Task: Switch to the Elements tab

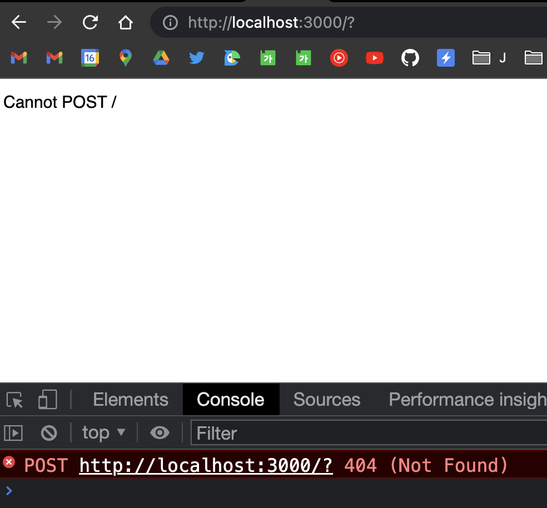Action: 131,400
